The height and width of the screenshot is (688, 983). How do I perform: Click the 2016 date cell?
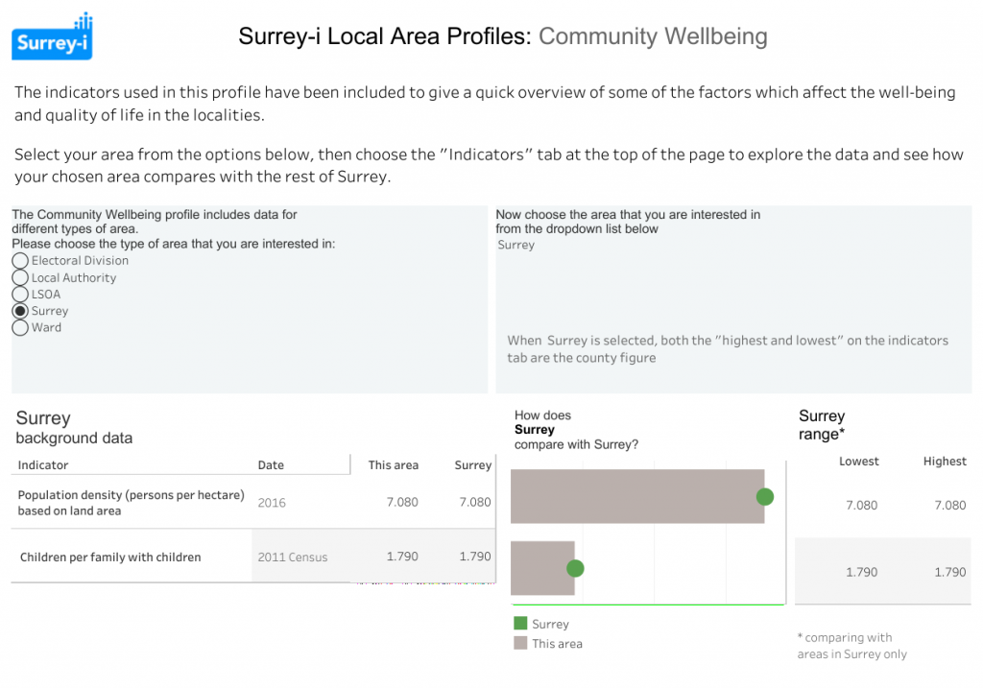pyautogui.click(x=272, y=503)
